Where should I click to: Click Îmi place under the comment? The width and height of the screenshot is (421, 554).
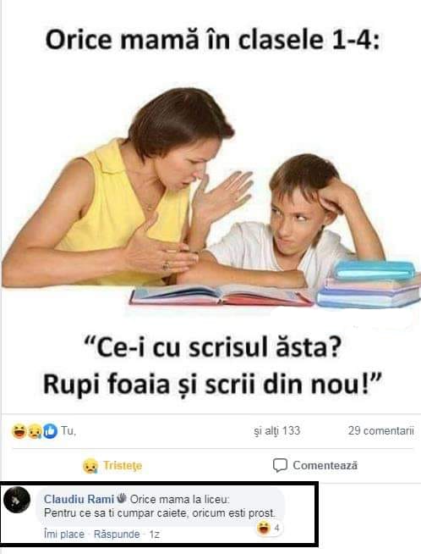64,534
